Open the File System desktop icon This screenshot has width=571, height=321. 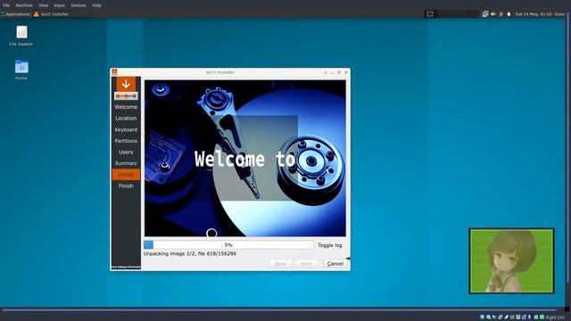point(21,36)
